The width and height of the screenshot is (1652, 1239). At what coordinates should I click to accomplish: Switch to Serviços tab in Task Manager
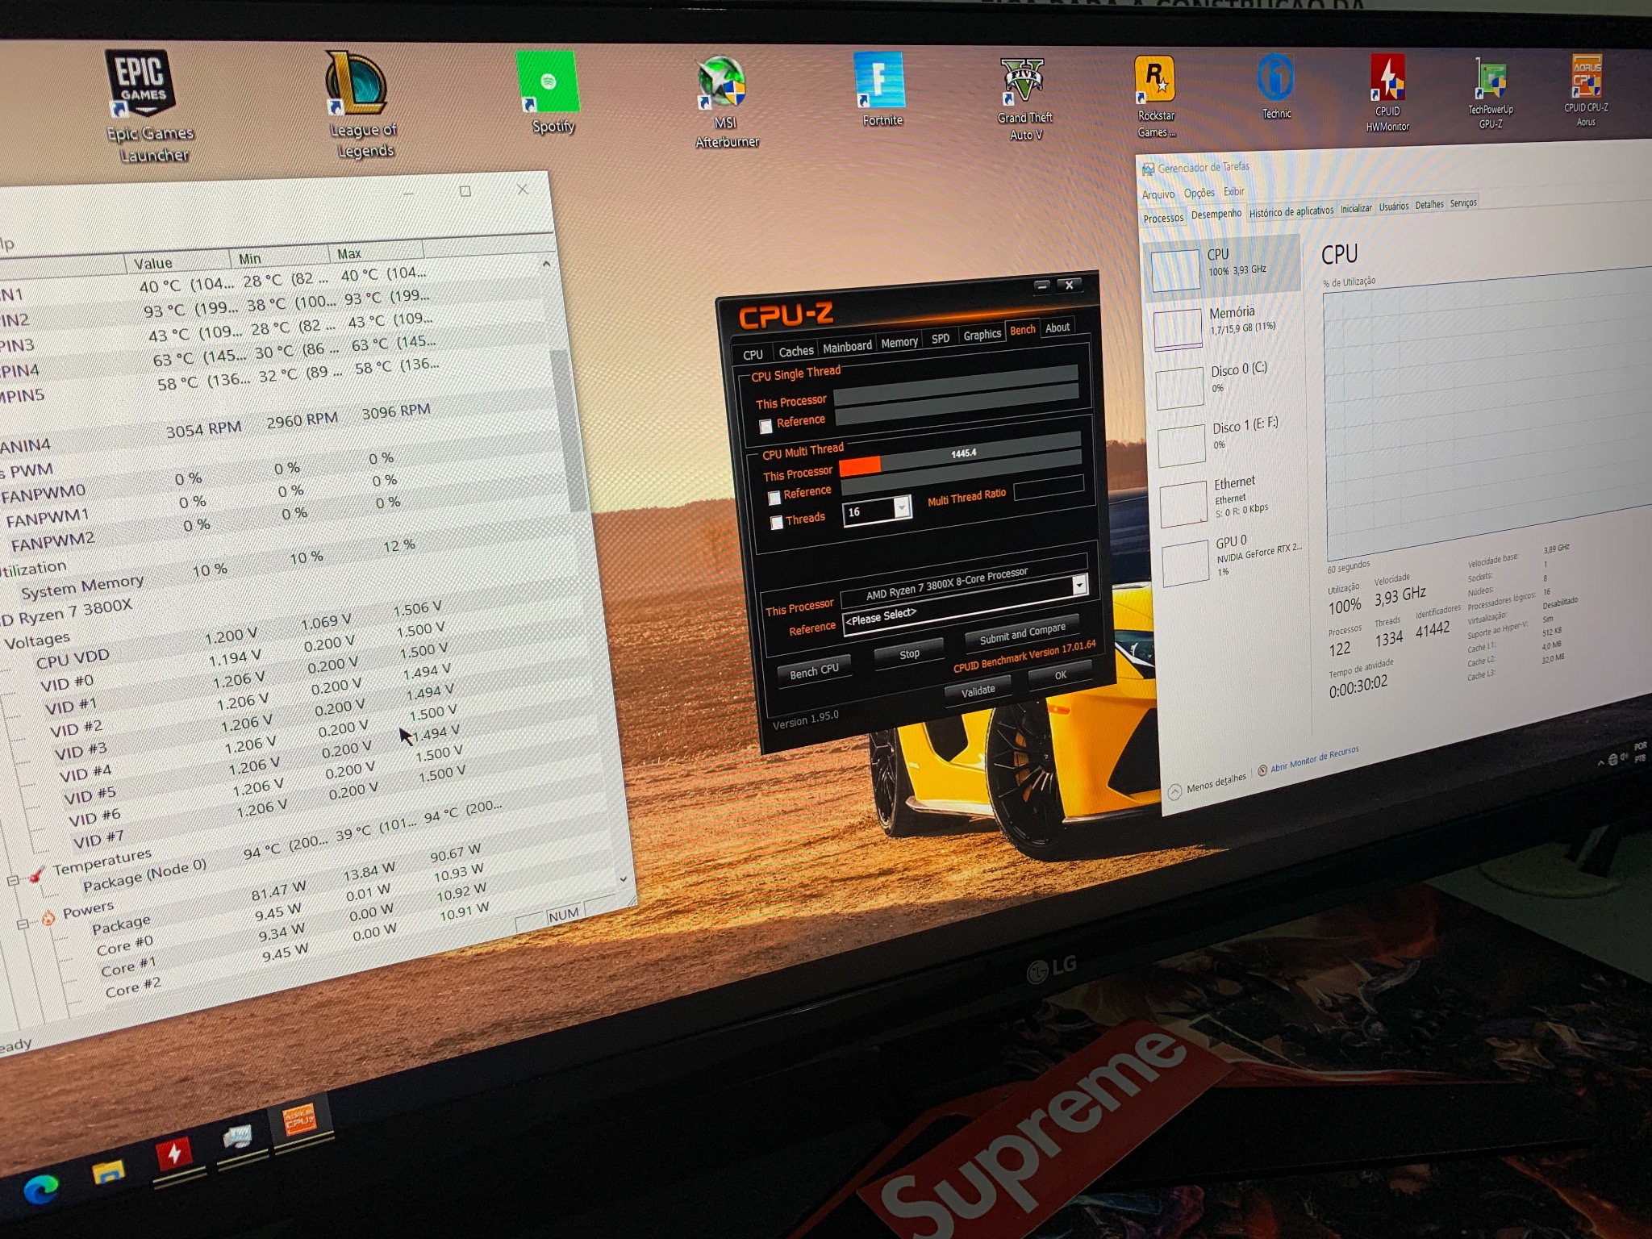(1462, 203)
